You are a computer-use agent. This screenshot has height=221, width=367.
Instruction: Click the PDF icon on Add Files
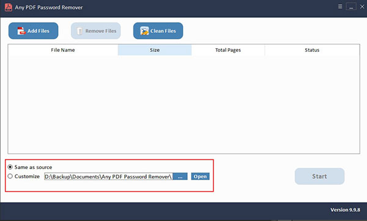point(21,31)
